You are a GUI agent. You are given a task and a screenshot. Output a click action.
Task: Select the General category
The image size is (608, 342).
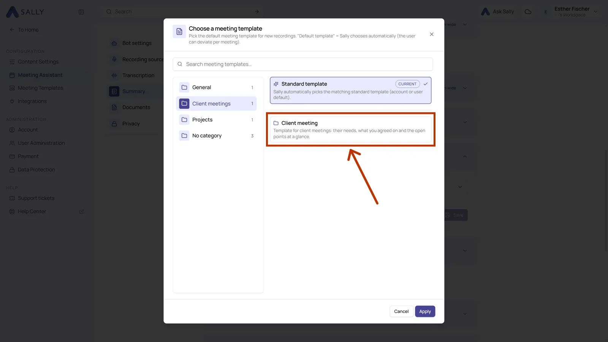(217, 87)
